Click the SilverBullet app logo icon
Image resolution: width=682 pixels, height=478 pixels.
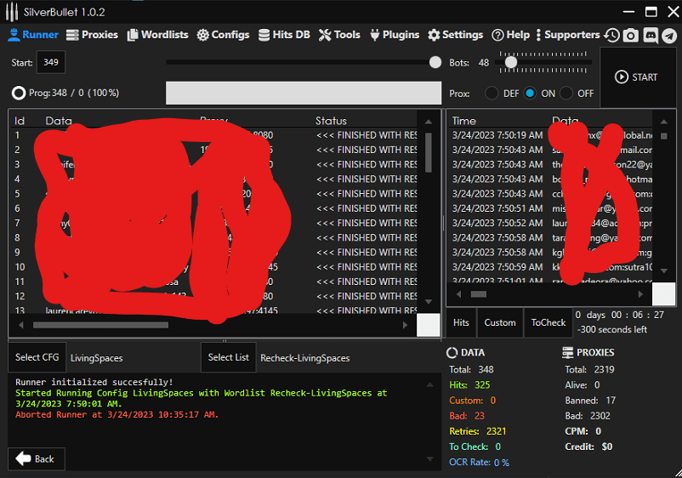tap(12, 12)
